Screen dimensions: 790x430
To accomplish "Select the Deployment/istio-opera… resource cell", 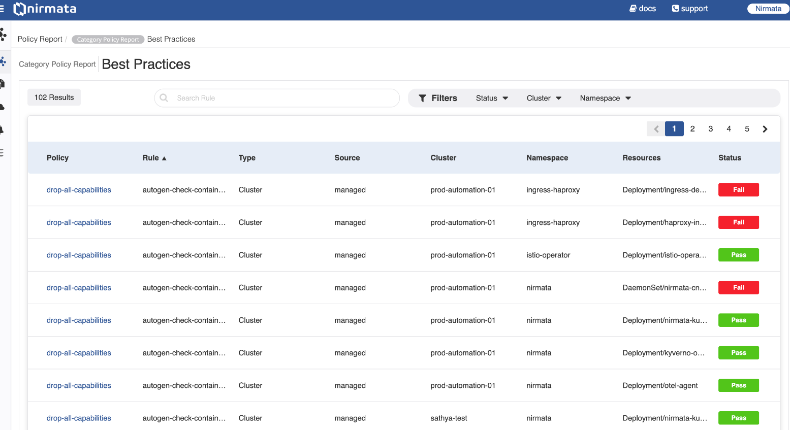I will [665, 255].
